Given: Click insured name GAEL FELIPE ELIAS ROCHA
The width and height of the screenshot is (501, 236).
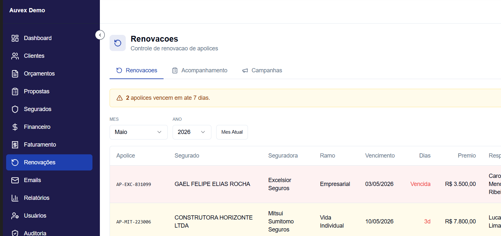Looking at the screenshot, I should pos(212,184).
